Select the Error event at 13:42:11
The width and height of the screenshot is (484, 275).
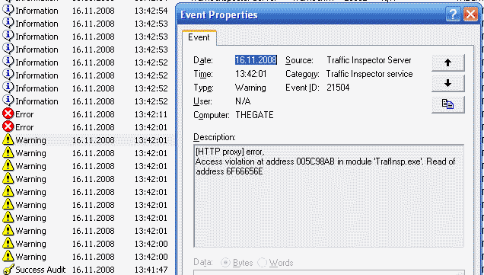(x=88, y=114)
